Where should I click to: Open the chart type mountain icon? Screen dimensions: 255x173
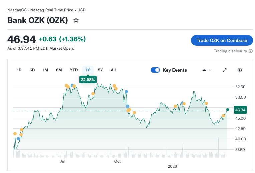coord(204,70)
